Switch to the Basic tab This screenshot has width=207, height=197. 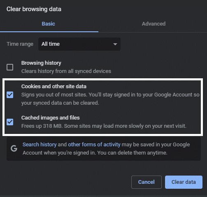click(x=49, y=24)
